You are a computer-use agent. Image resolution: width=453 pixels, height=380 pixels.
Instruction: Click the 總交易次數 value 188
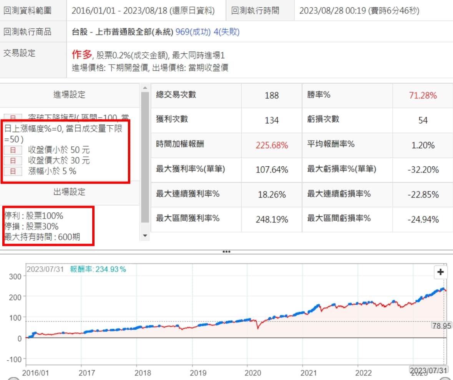click(272, 96)
